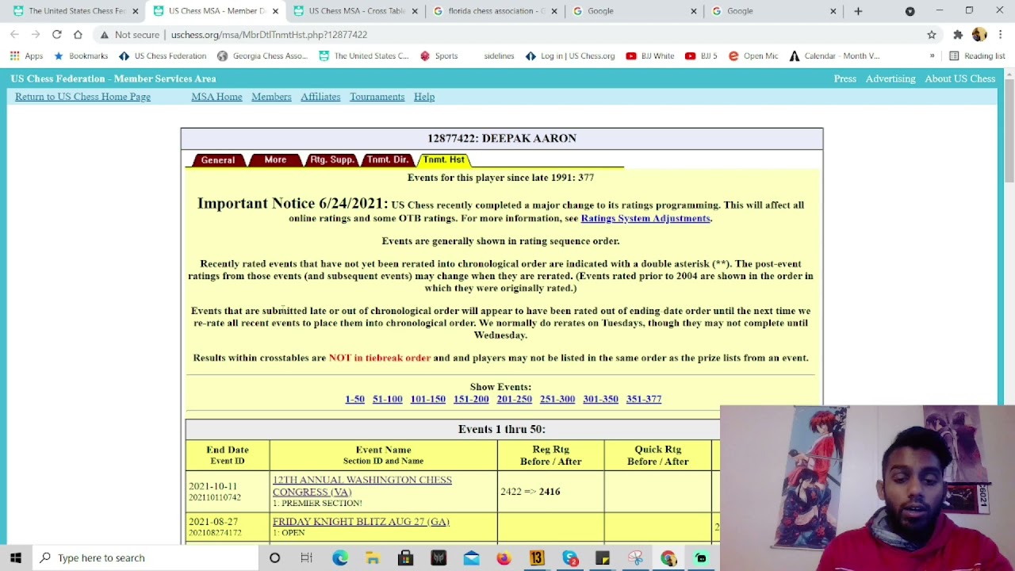1015x571 pixels.
Task: Go to MSA Home
Action: (x=216, y=97)
